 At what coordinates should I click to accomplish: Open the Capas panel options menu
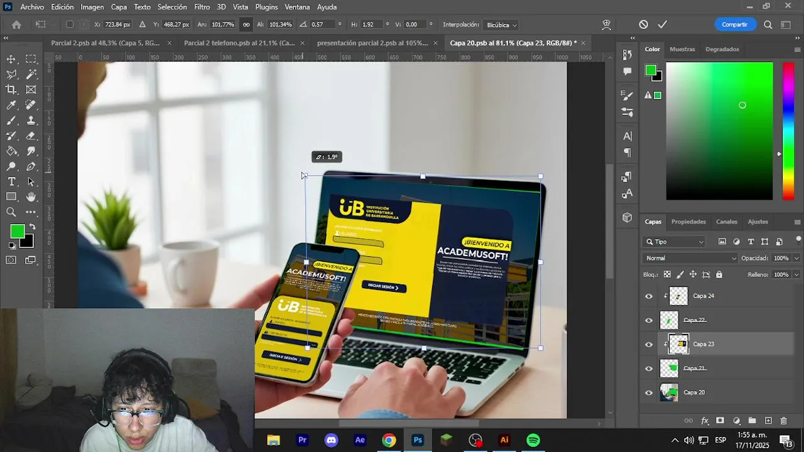(797, 222)
